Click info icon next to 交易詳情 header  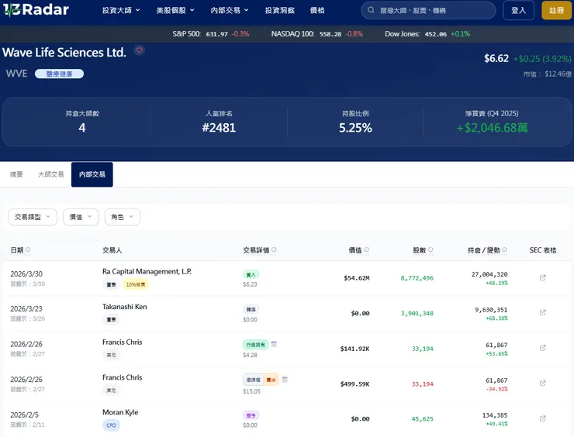pos(274,249)
